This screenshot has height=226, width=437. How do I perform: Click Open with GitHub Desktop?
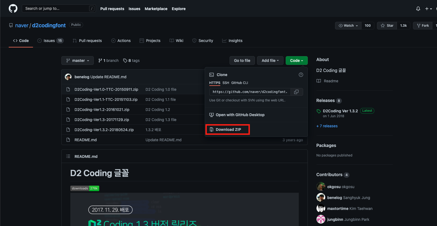(237, 115)
